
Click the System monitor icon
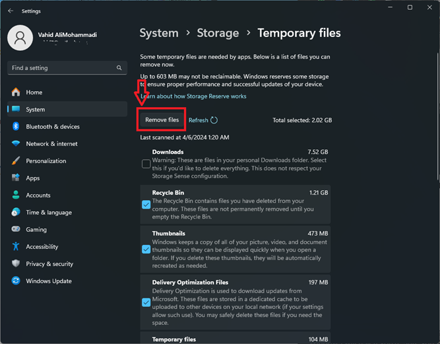(16, 109)
